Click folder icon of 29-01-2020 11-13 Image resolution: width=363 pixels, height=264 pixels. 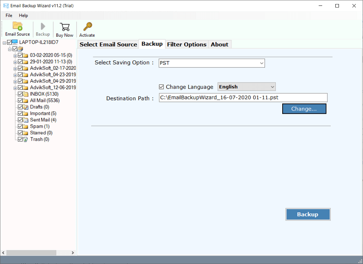click(26, 62)
